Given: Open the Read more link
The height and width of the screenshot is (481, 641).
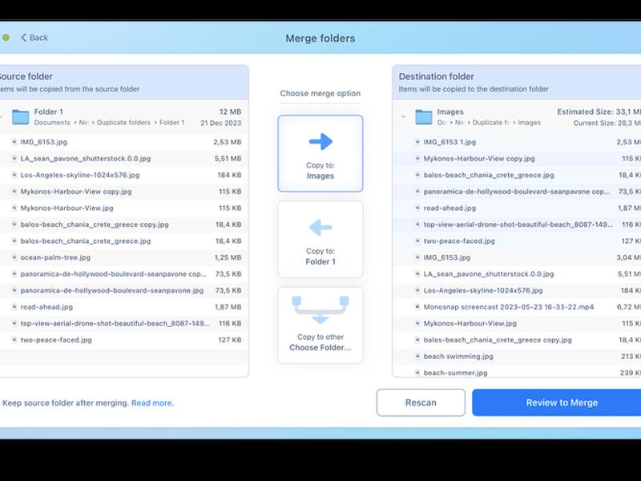Looking at the screenshot, I should pos(152,403).
